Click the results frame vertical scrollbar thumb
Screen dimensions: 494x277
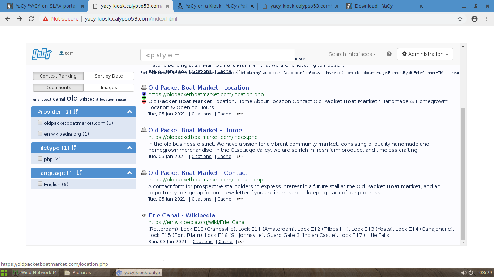pyautogui.click(x=463, y=174)
